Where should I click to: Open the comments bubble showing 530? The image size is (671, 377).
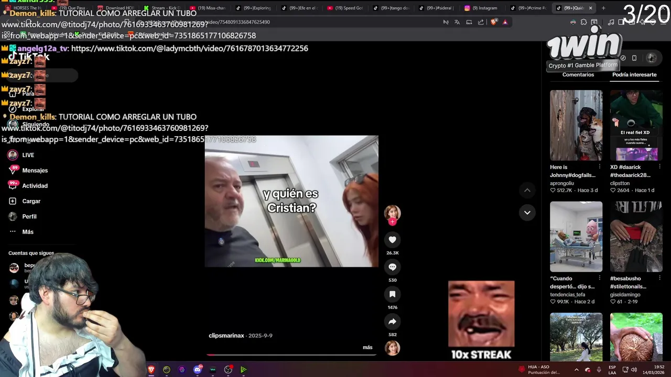[x=392, y=267]
